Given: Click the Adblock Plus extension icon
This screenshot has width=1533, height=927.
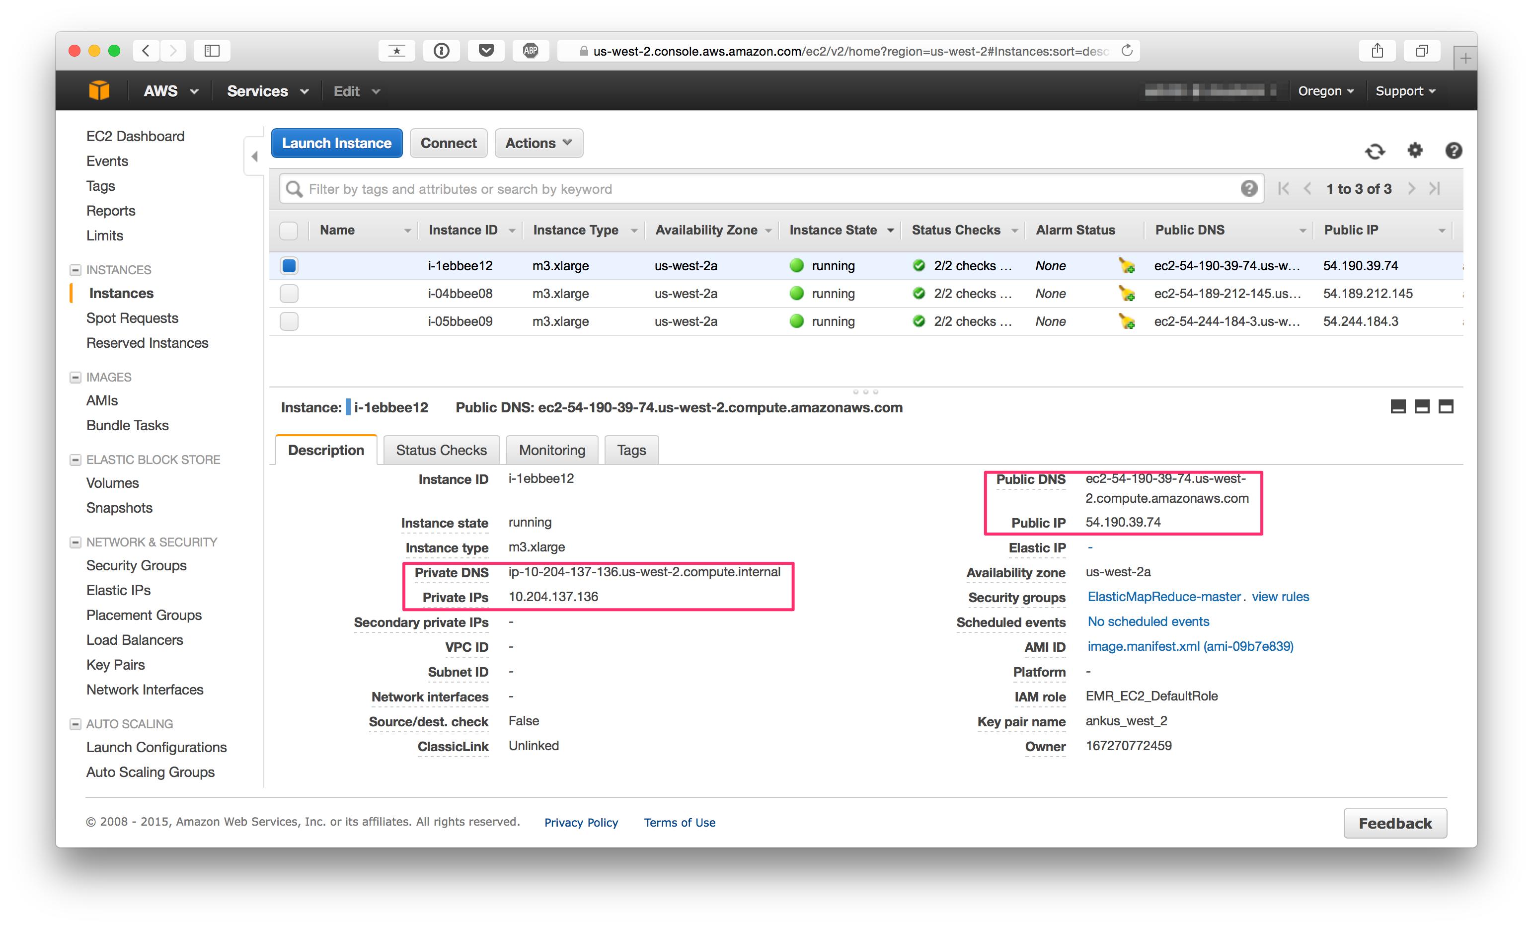Looking at the screenshot, I should 531,50.
